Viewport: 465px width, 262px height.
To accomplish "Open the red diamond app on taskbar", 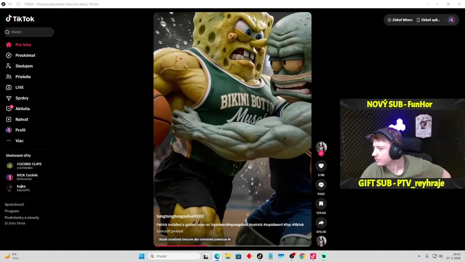I will point(249,256).
